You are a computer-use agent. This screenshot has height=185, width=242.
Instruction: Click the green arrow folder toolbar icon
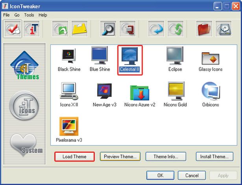coord(60,29)
